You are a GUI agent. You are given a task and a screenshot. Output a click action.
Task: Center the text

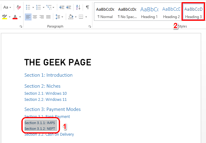coord(35,17)
